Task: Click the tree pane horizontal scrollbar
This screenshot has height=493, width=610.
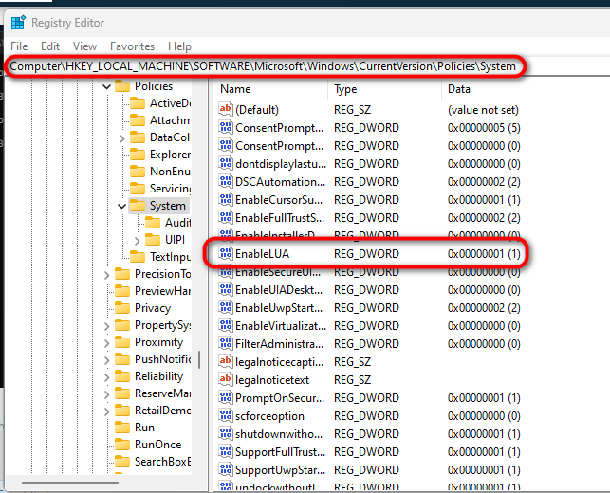Action: 70,483
